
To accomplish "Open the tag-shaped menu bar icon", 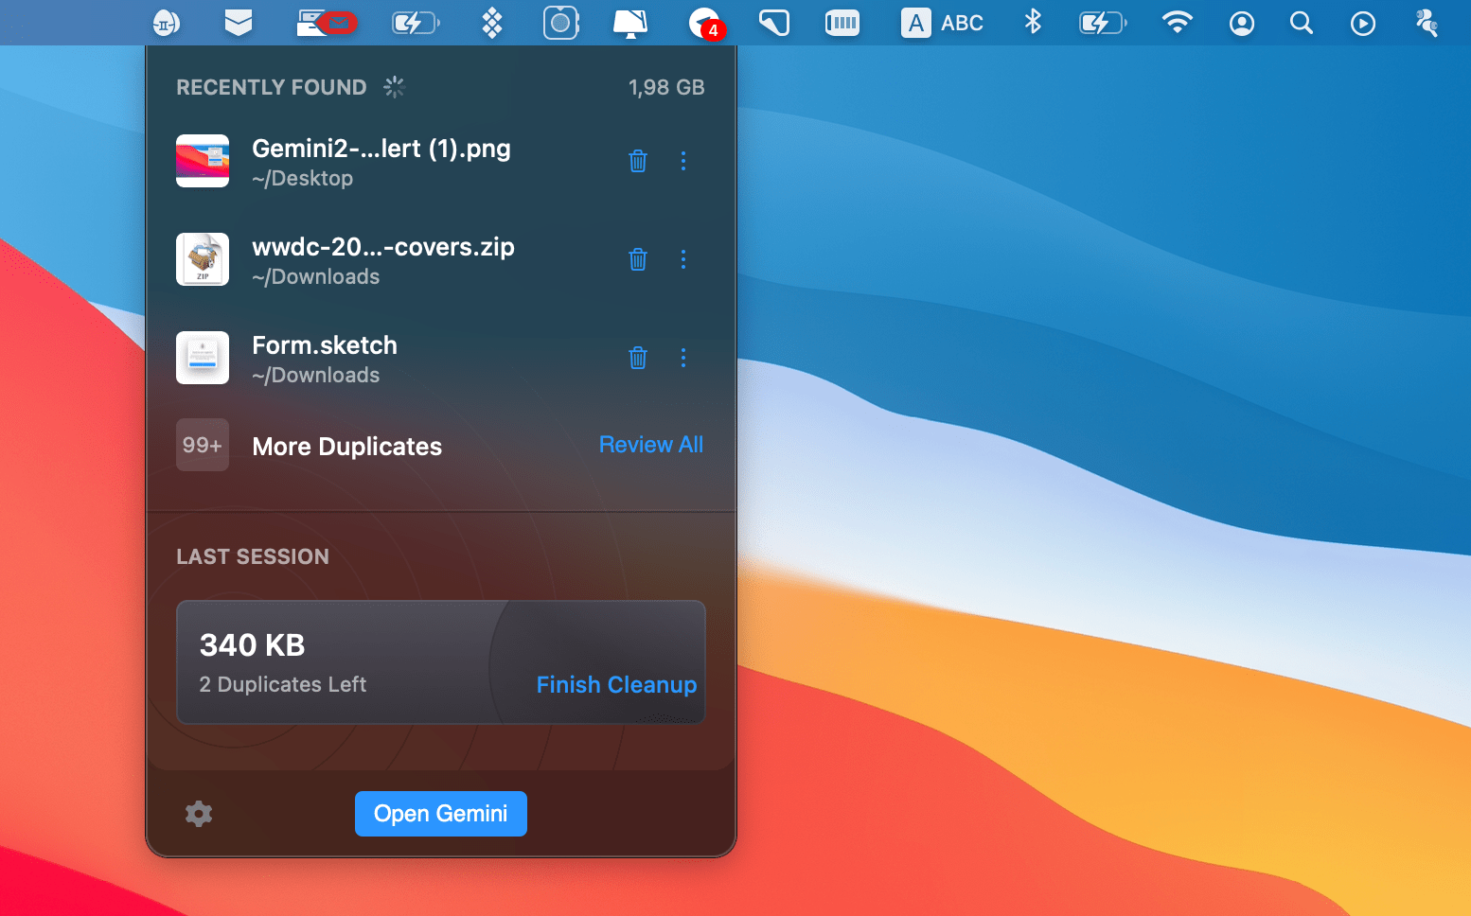I will pos(774,23).
